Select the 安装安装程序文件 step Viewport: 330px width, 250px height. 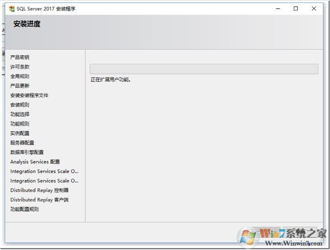[x=29, y=95]
